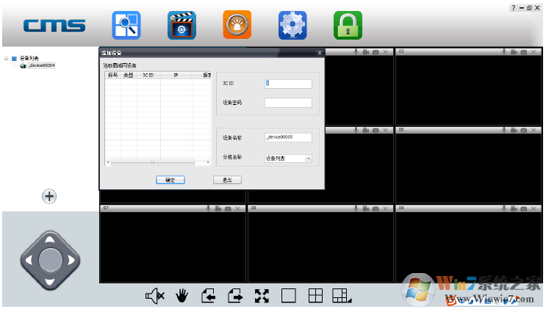Click the green padlock lock icon
The height and width of the screenshot is (309, 546).
click(348, 26)
